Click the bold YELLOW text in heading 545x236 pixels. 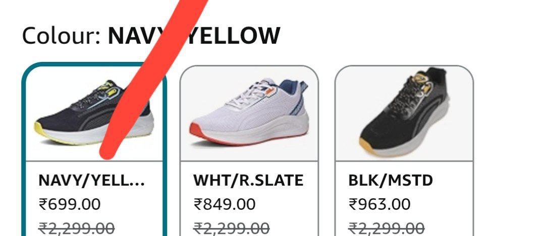point(234,35)
